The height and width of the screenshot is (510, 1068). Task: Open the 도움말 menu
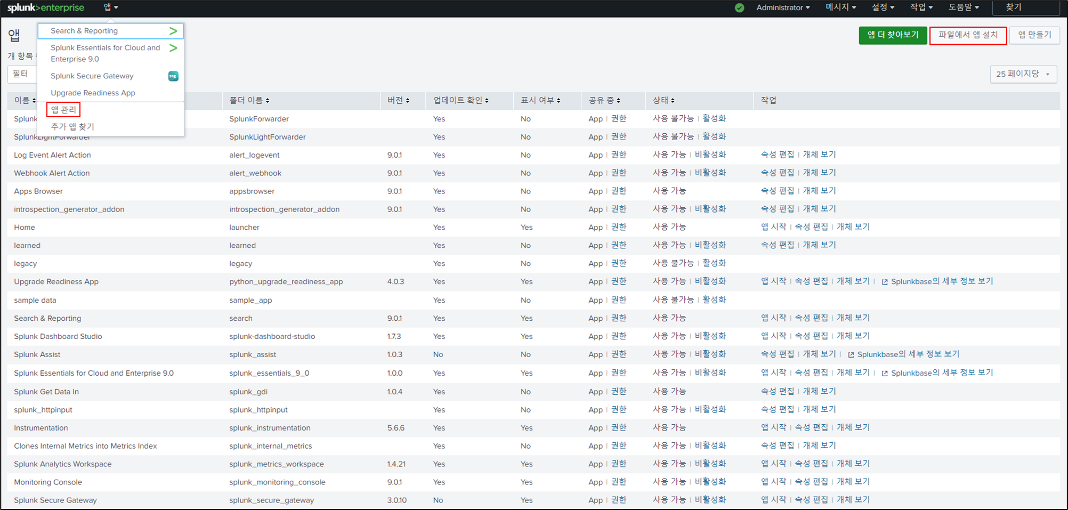964,7
